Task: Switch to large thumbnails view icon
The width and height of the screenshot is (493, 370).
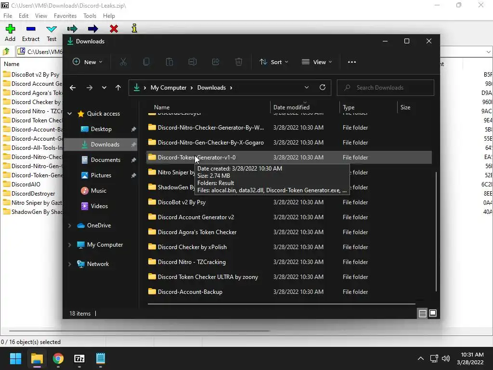Action: tap(433, 313)
